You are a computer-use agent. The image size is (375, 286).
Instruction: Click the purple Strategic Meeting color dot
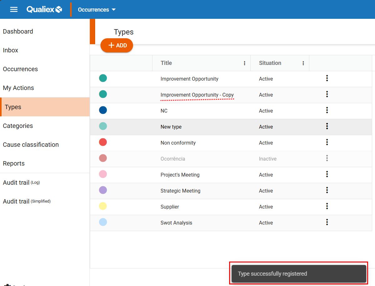[x=103, y=190]
